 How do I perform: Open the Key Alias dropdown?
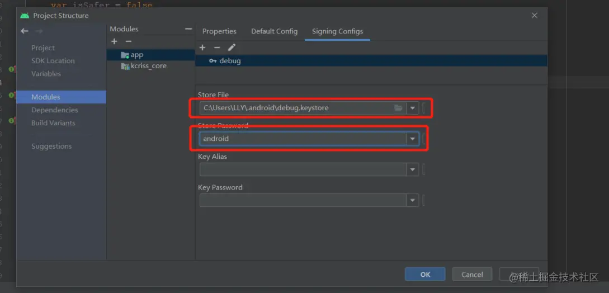413,169
